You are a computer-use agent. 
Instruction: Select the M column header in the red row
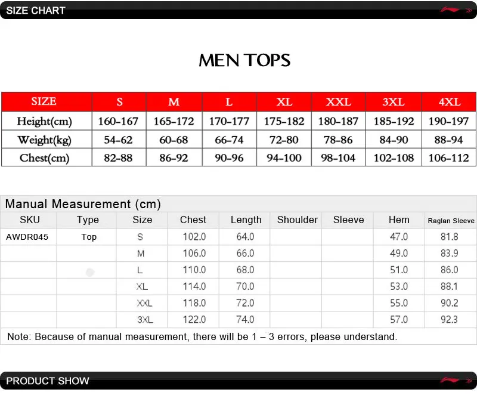tap(174, 101)
